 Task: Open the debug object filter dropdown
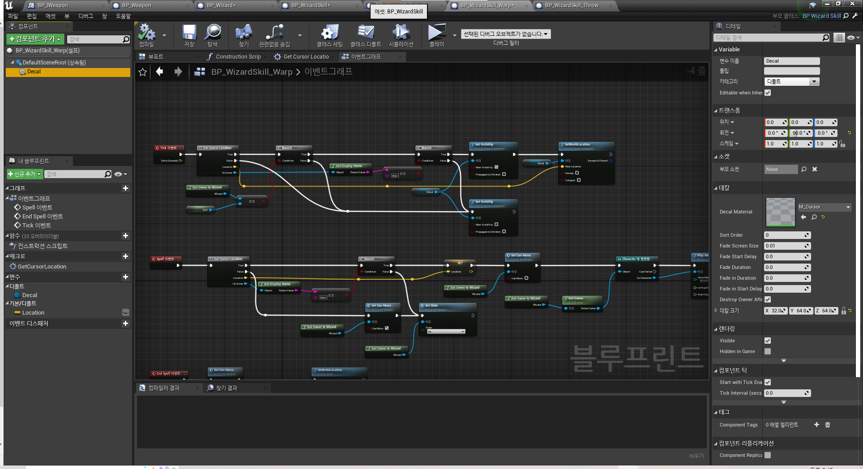506,34
